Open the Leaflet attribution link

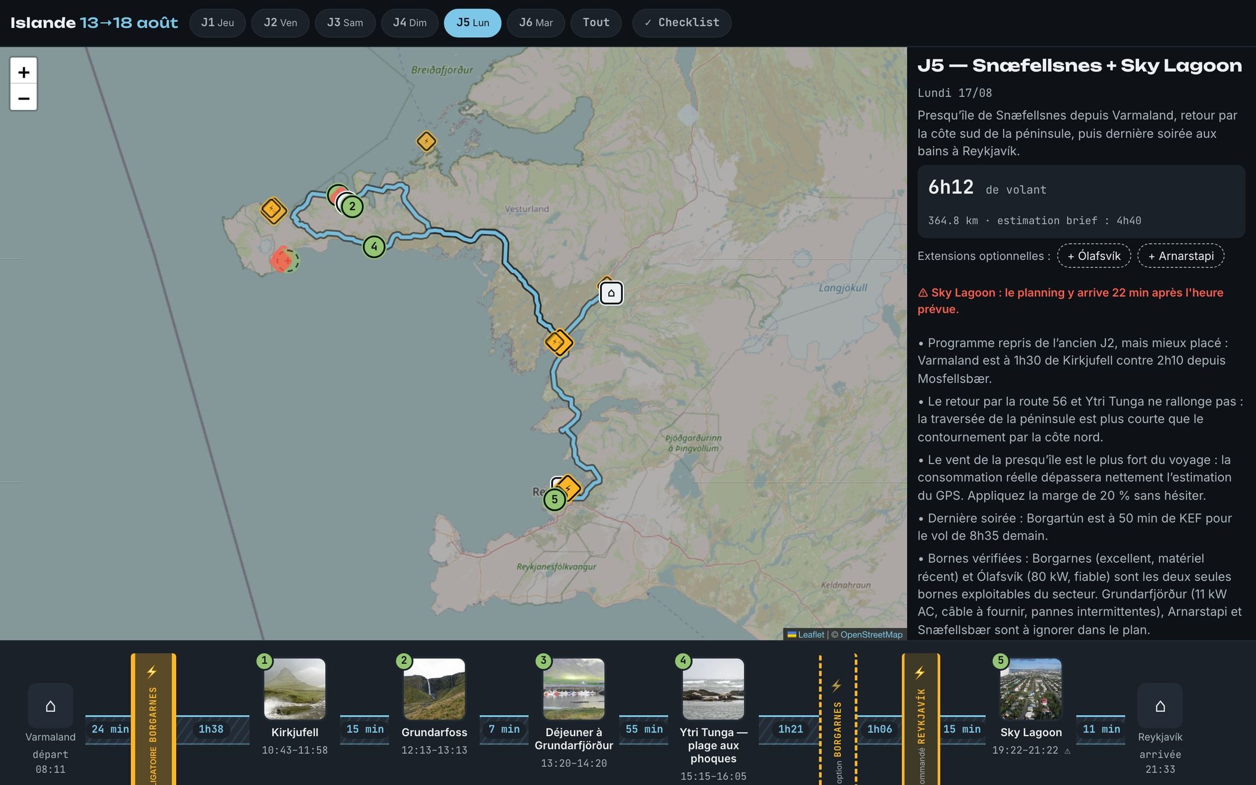[x=806, y=634]
